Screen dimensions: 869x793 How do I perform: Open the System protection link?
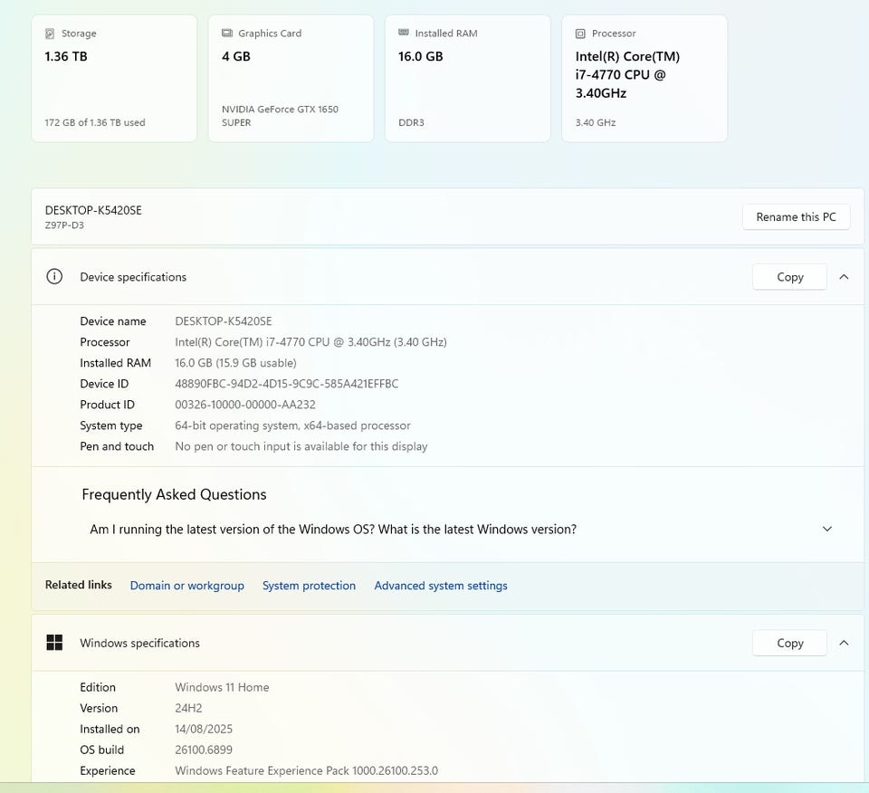(309, 586)
